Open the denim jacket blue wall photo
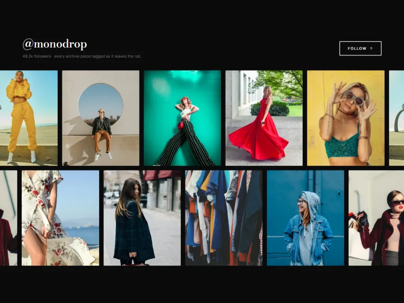Viewport: 404px width, 303px height. coord(305,218)
